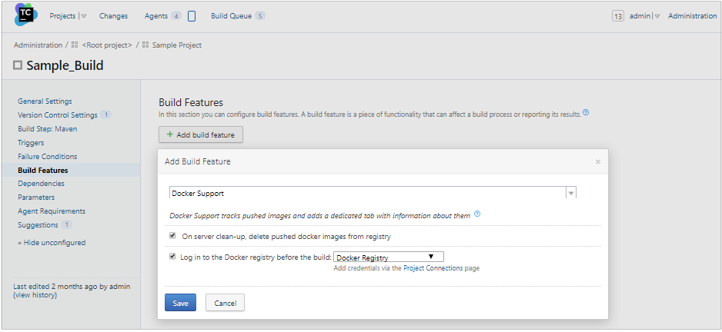This screenshot has height=332, width=722.
Task: Open the Build Queue tab
Action: (232, 16)
